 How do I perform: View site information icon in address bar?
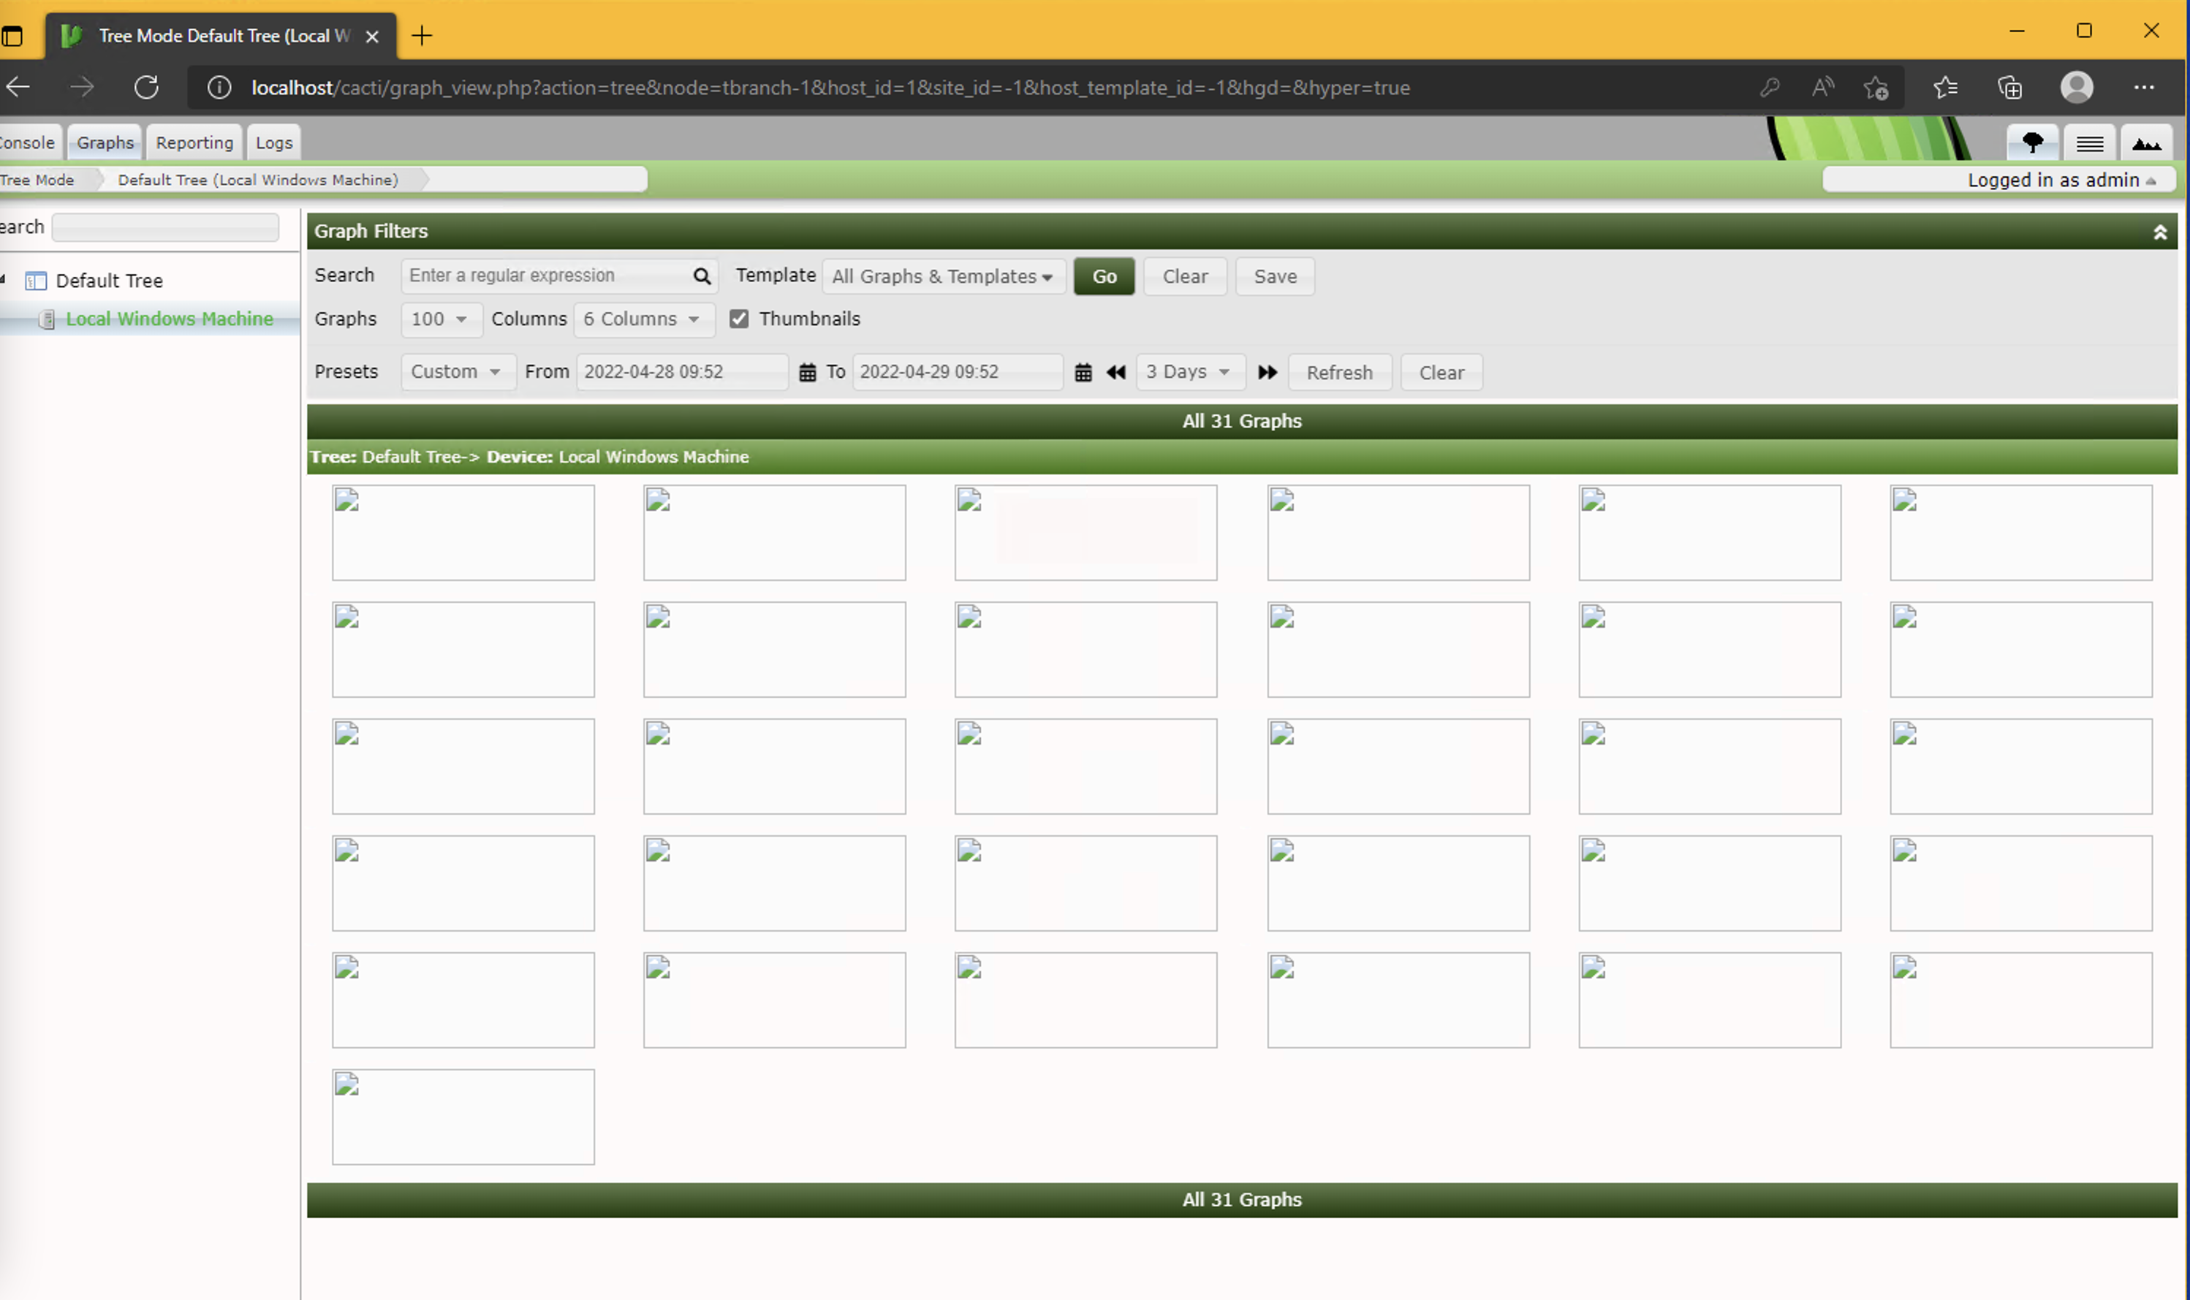219,88
